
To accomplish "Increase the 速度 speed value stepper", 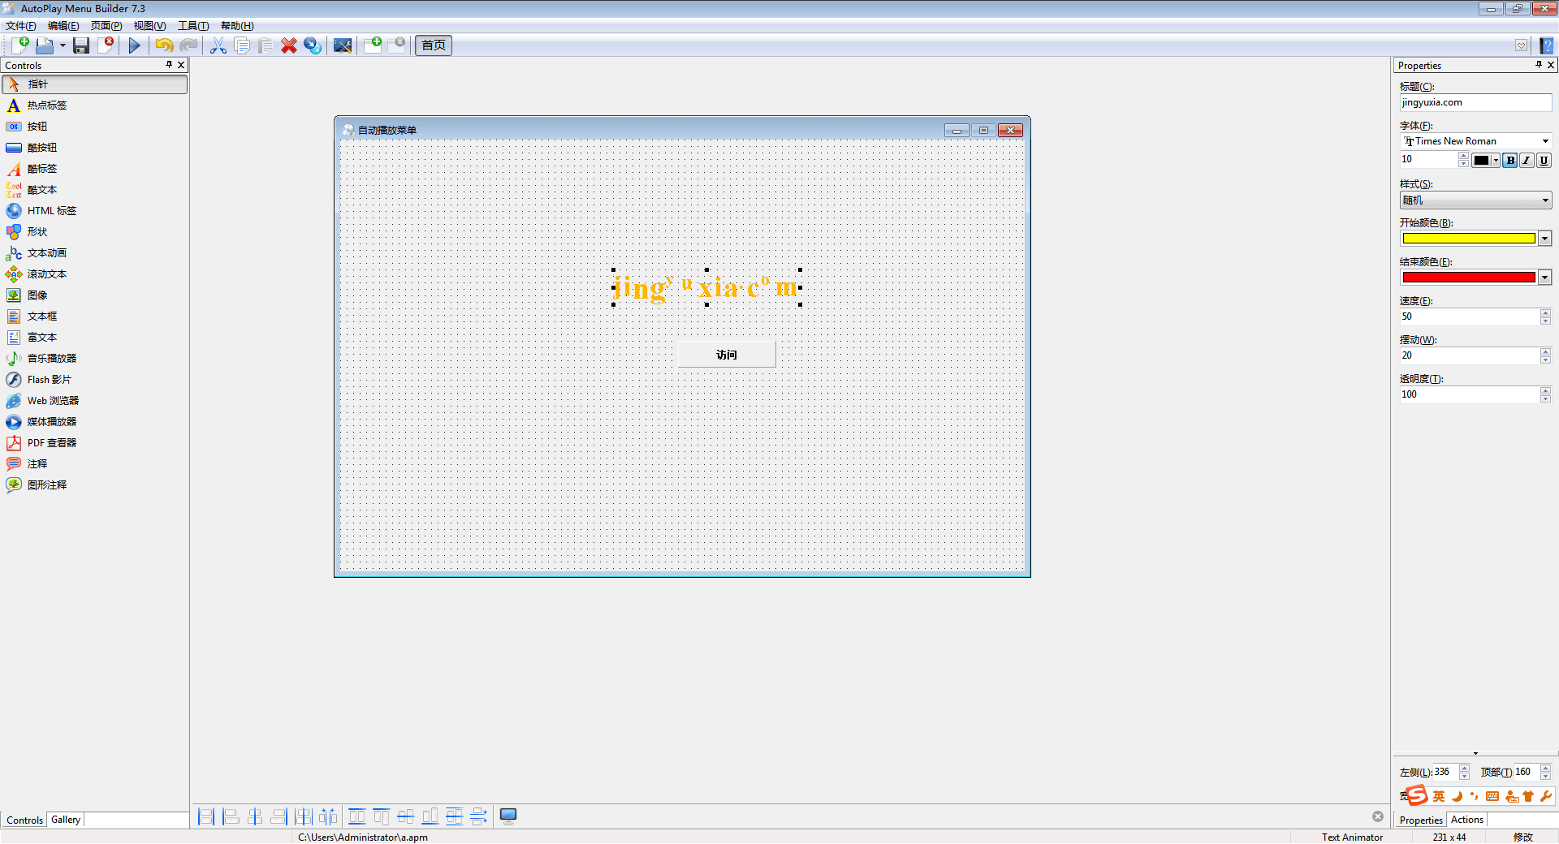I will coord(1545,313).
